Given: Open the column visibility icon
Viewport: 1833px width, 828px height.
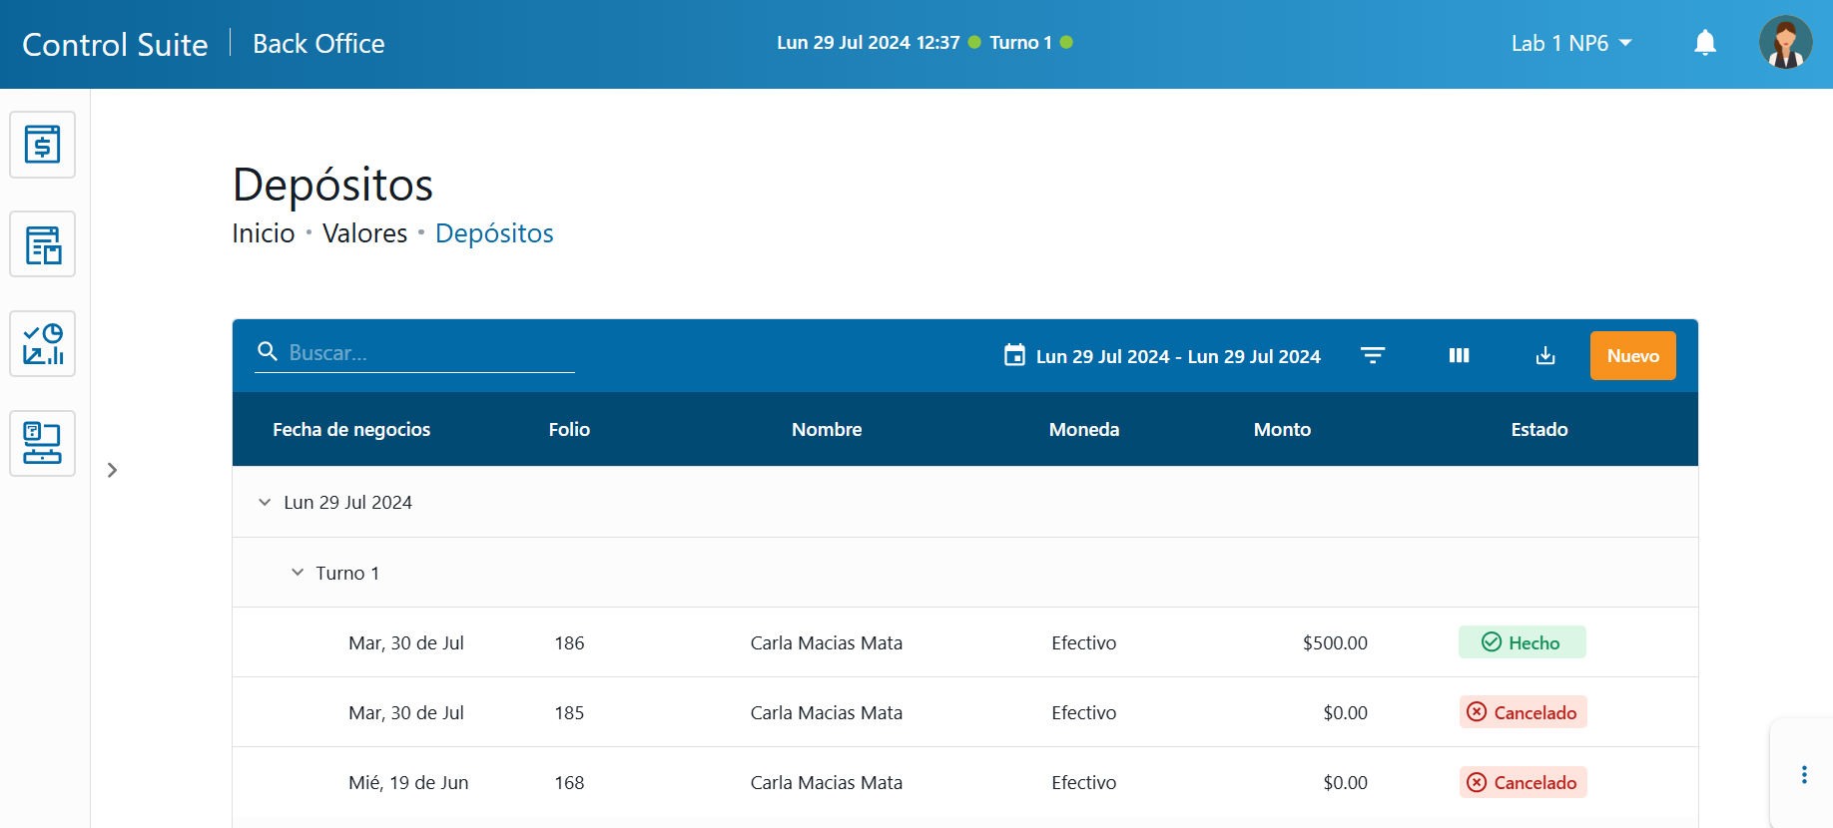Looking at the screenshot, I should pos(1459,356).
